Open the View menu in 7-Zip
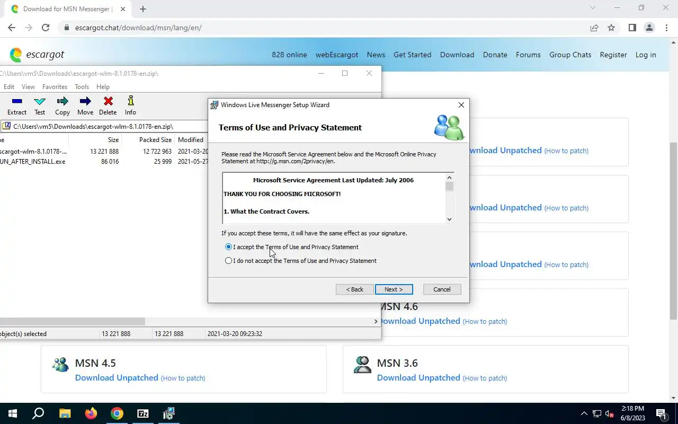678x424 pixels. 28,87
